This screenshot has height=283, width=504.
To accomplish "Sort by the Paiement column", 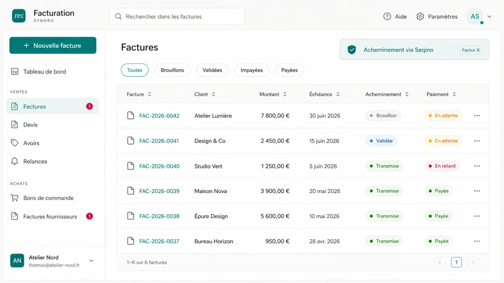I will click(x=441, y=94).
